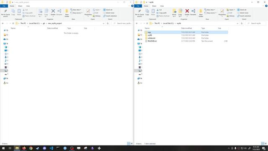Click Cut in raylib window ribbon
Viewport: 268px width, 151px height.
(x=159, y=10)
